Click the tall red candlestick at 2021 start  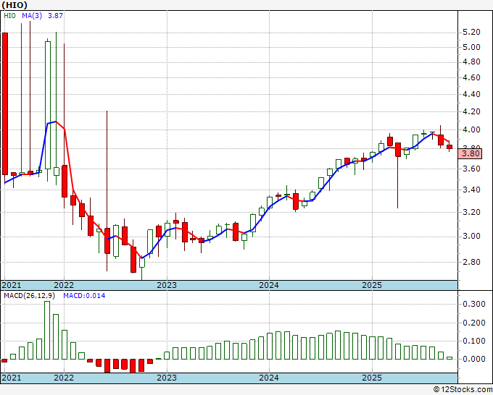click(x=5, y=103)
